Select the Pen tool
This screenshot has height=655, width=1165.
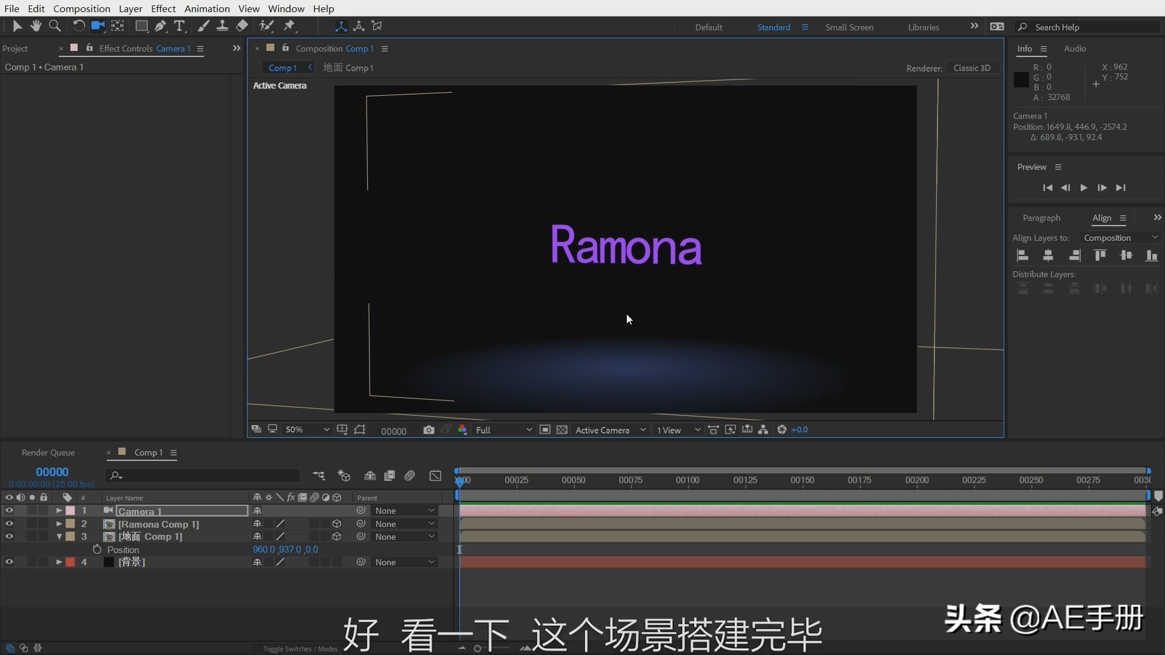(160, 25)
